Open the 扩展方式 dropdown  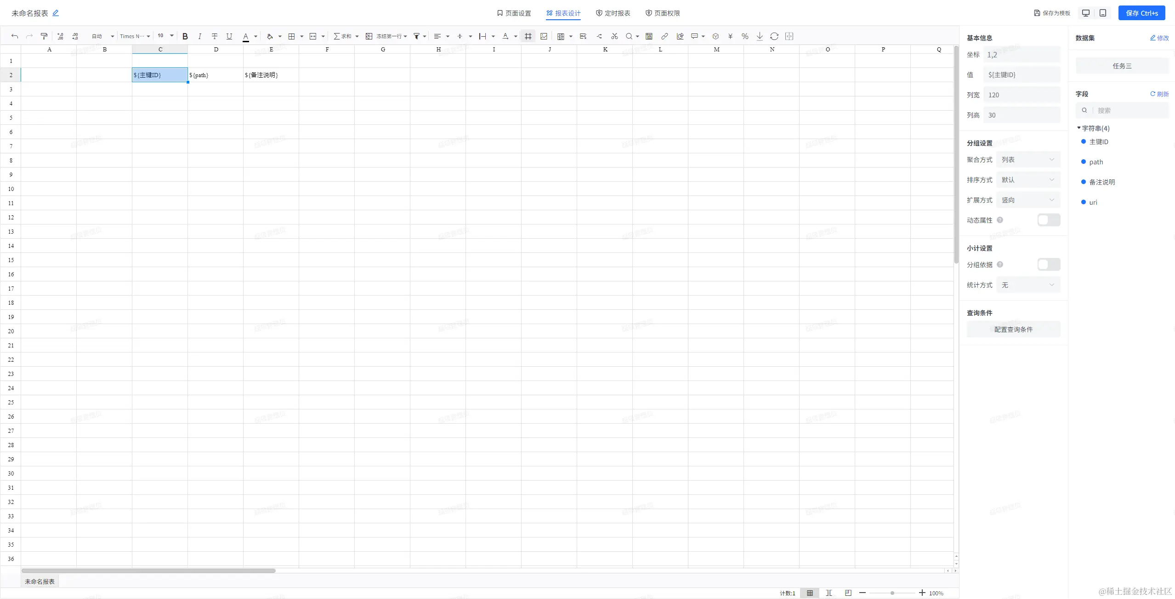[x=1028, y=200]
